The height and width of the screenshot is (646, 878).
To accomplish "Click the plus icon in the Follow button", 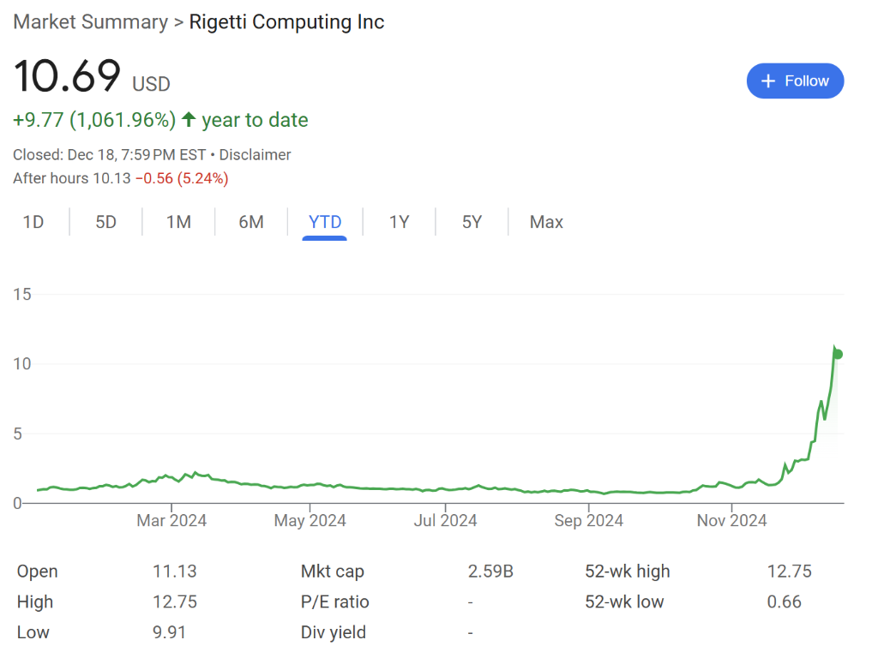I will [x=768, y=81].
